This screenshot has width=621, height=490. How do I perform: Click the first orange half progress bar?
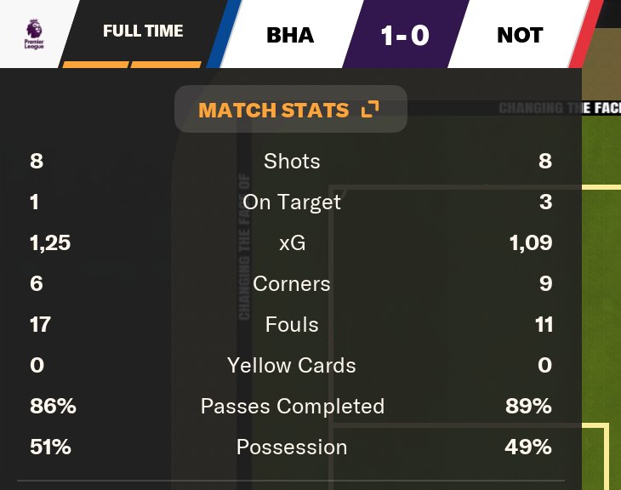(95, 64)
